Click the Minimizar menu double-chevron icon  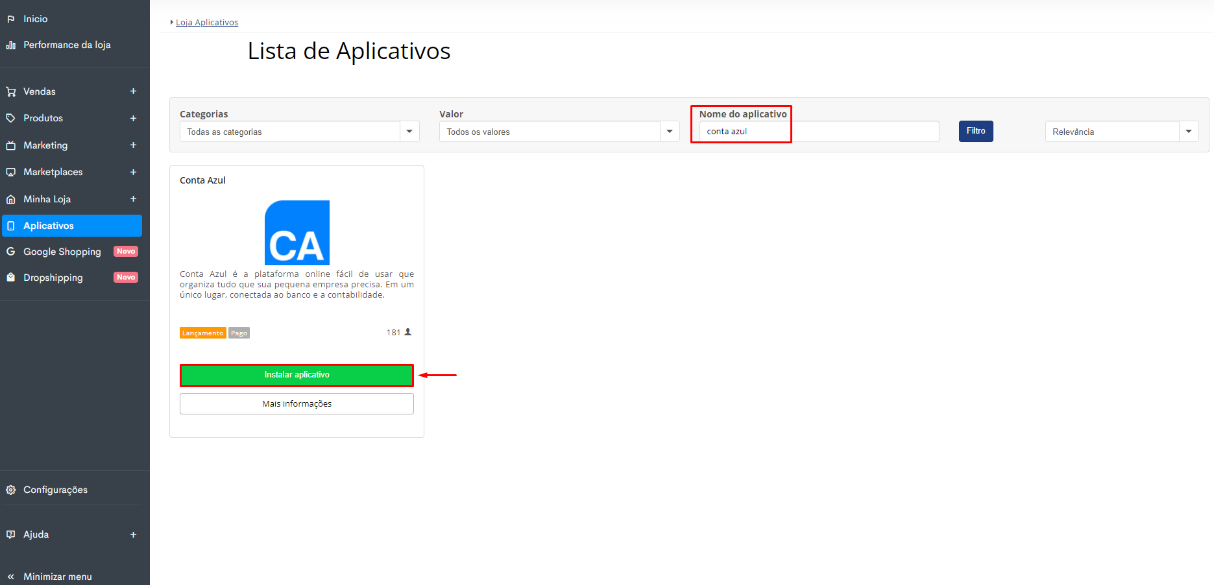[11, 577]
